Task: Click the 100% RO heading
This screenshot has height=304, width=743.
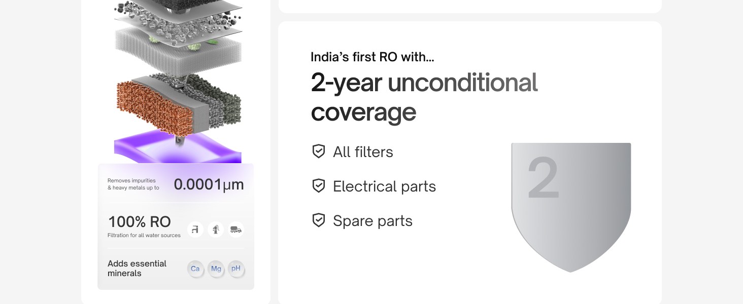Action: coord(140,222)
